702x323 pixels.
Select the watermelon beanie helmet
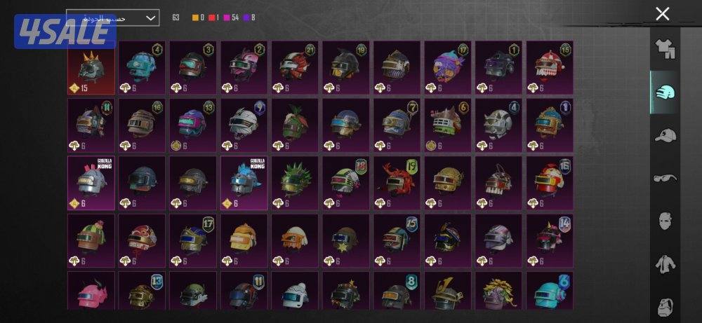[x=91, y=240]
